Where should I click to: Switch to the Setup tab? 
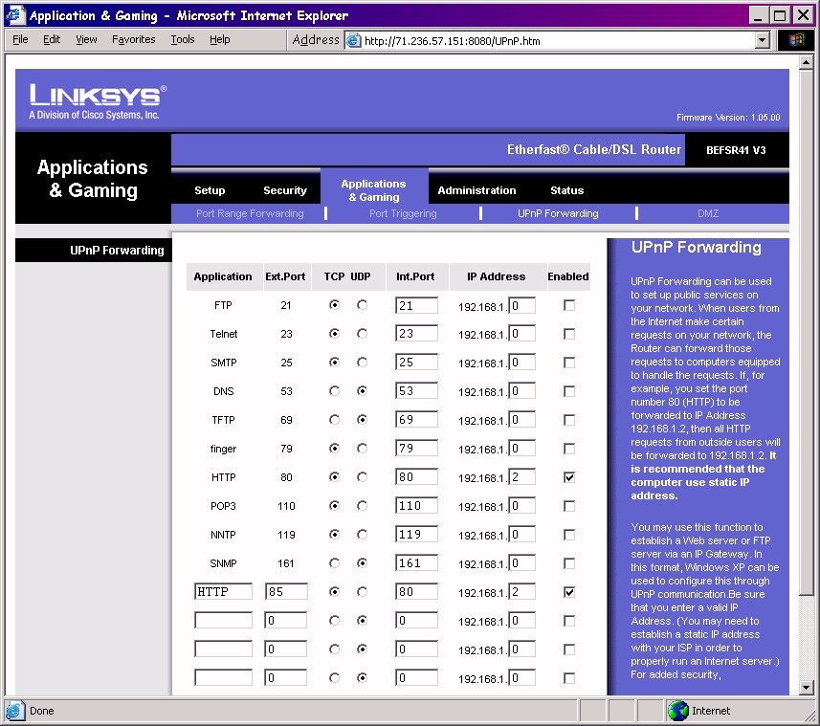tap(210, 190)
